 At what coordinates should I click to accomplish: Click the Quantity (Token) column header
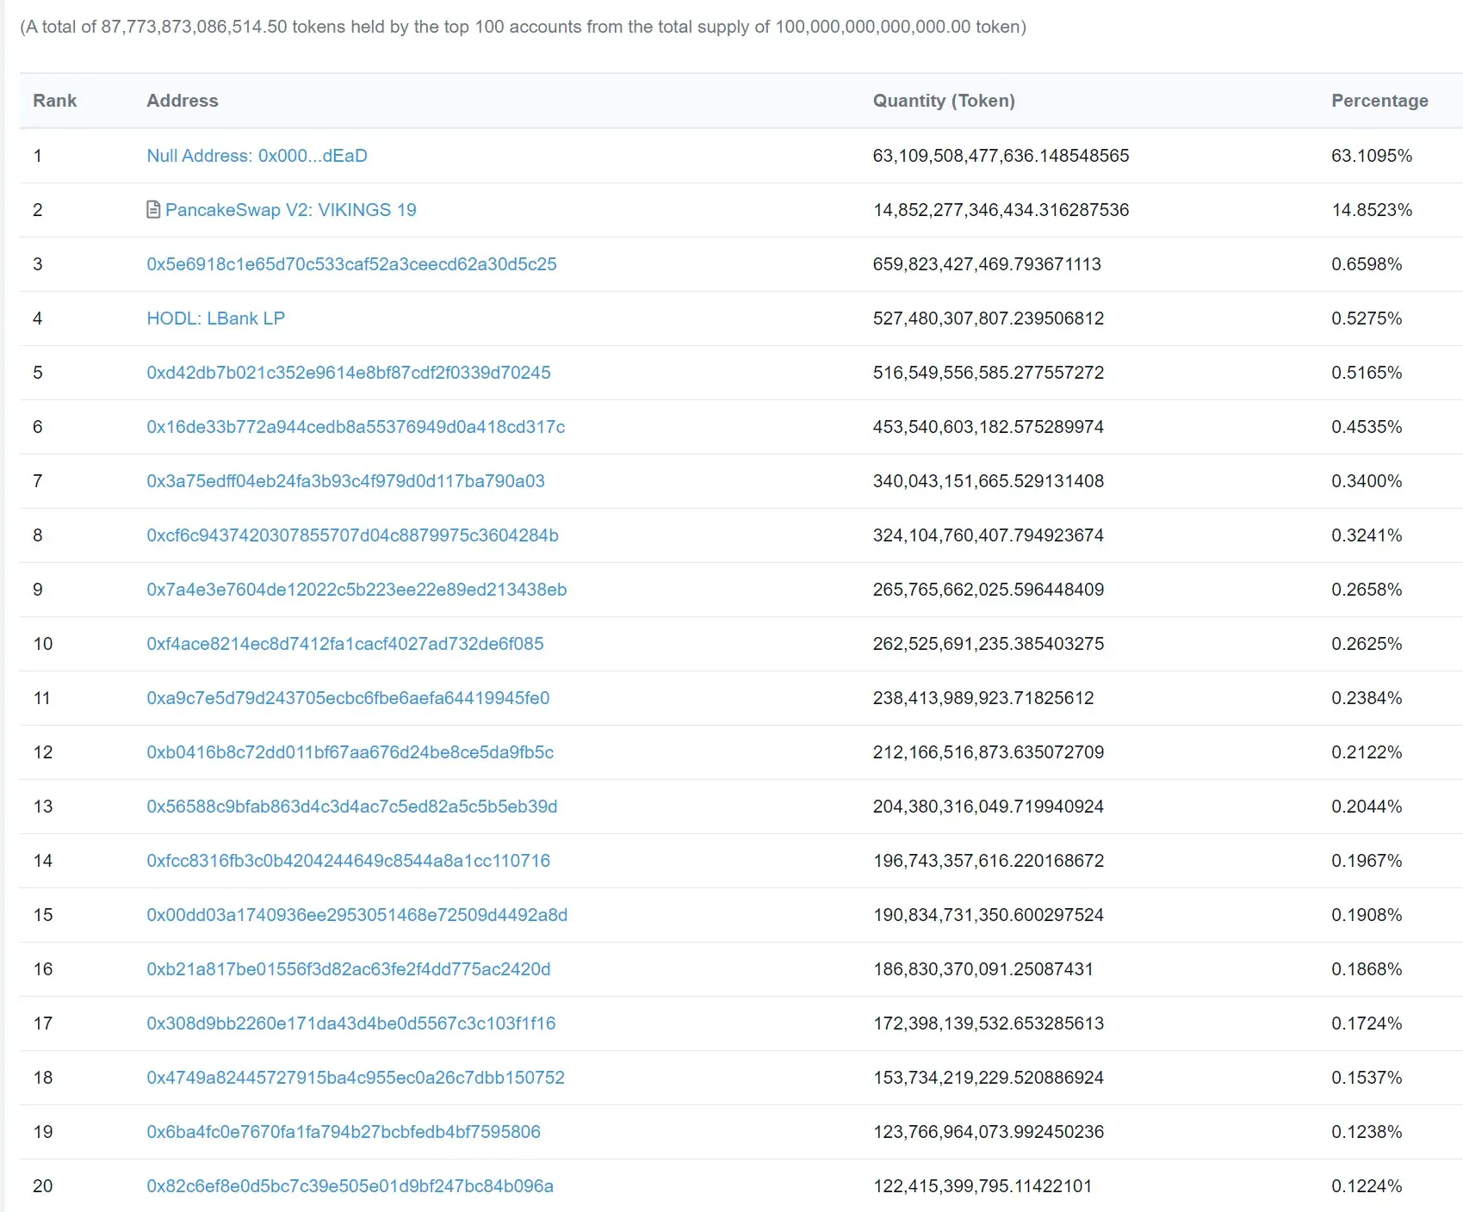[944, 101]
